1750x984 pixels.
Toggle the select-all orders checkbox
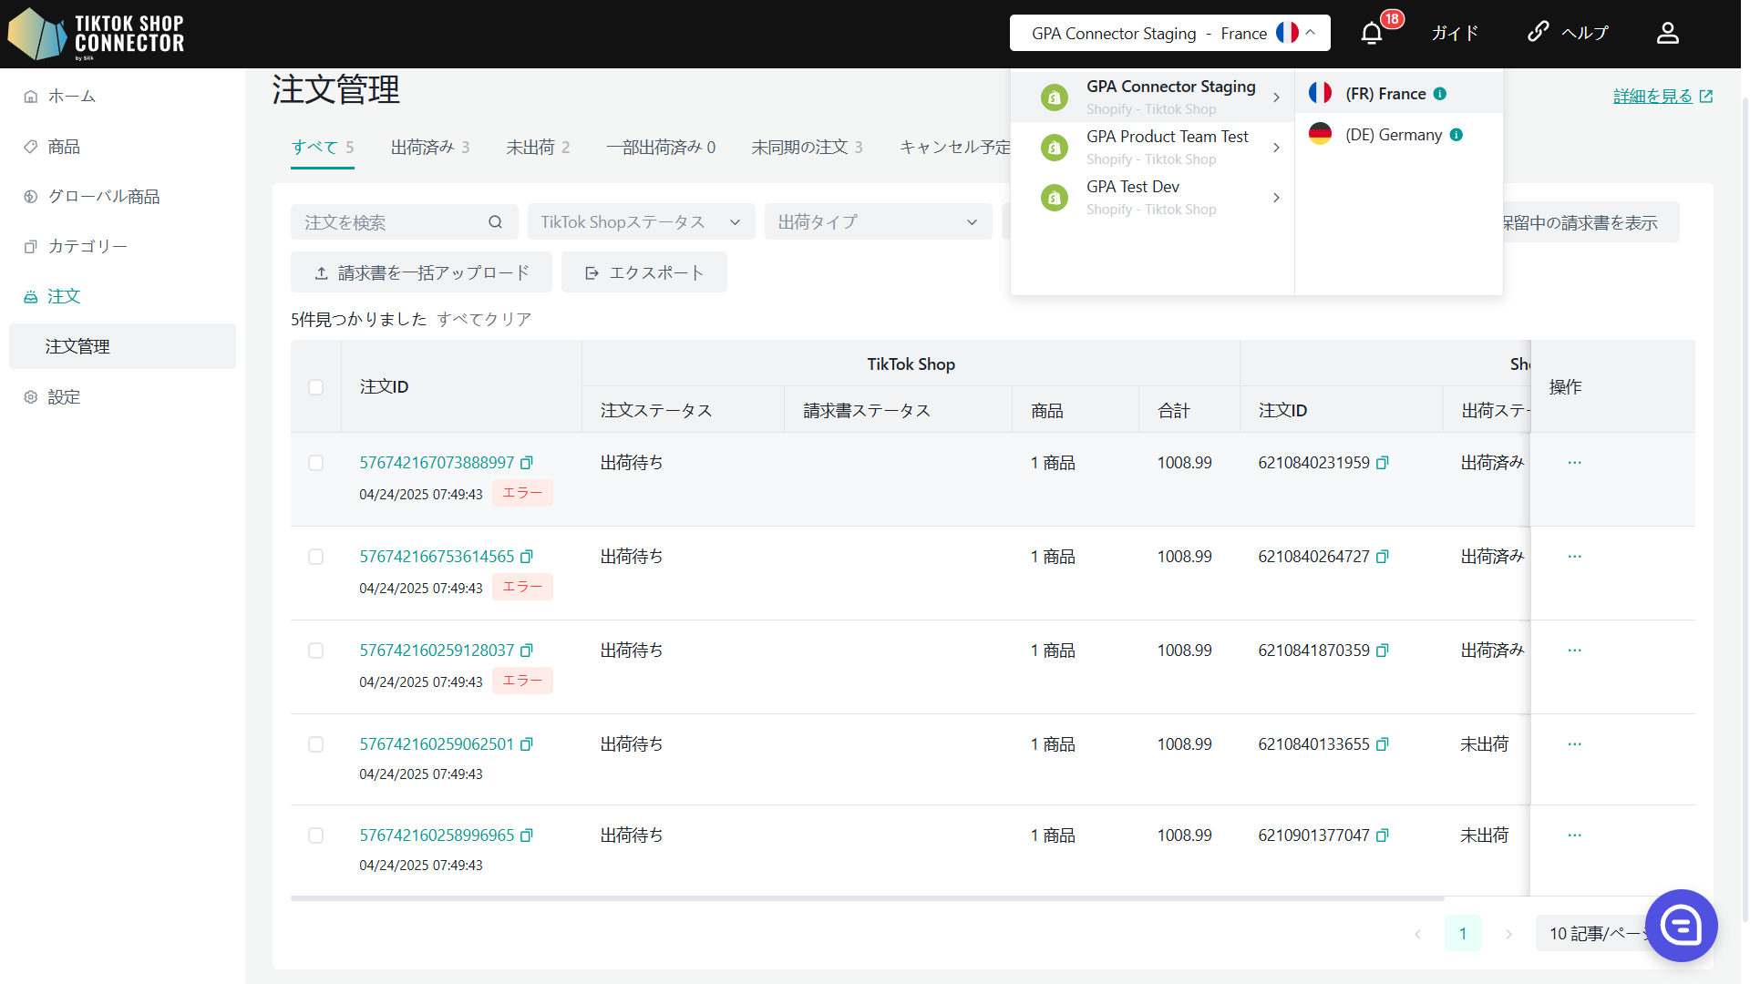[x=315, y=387]
